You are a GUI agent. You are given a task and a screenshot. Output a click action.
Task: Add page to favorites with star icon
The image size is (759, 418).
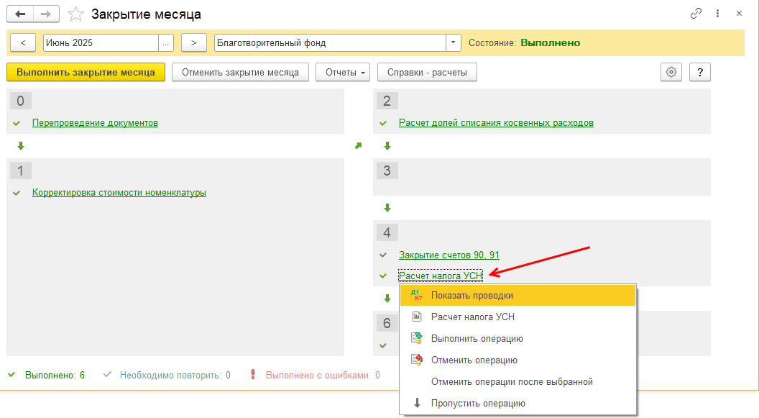click(75, 14)
